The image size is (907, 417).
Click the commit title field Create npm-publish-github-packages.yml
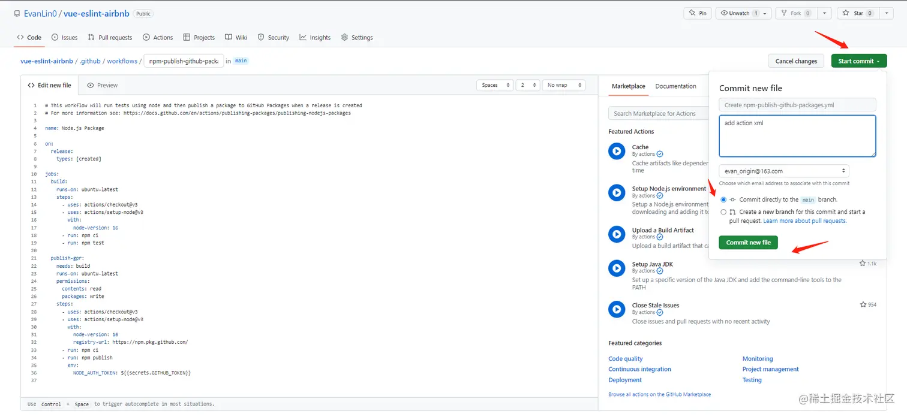[x=797, y=105]
